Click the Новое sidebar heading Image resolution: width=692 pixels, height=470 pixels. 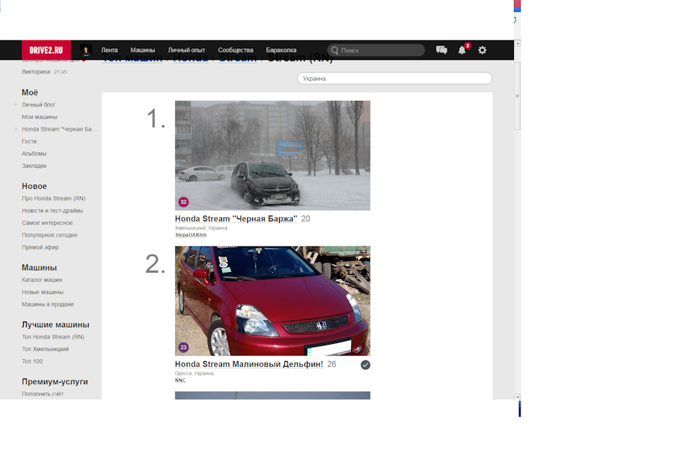[35, 186]
